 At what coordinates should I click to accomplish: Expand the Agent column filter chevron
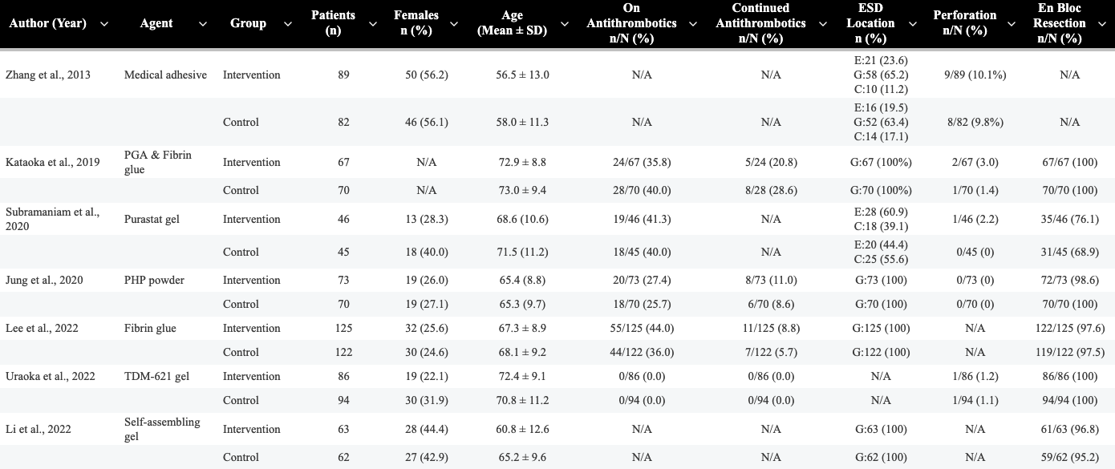202,24
